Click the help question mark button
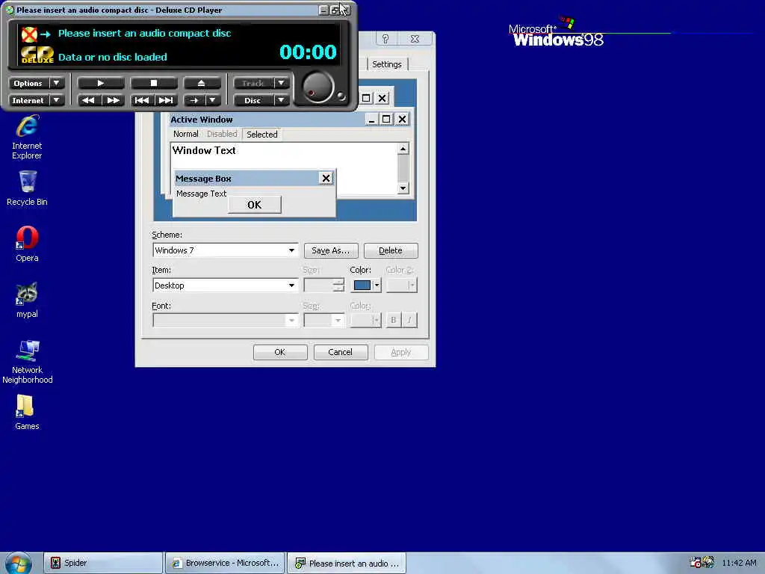765x574 pixels. click(385, 39)
